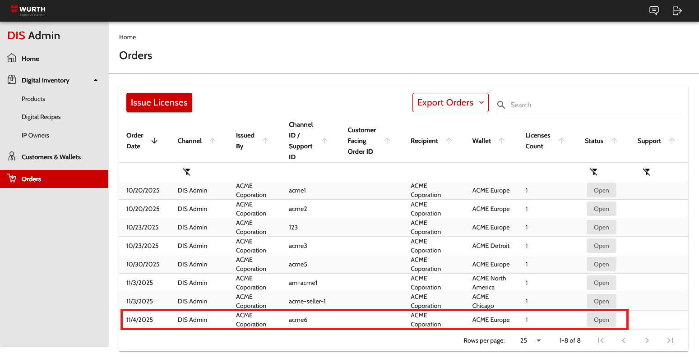The width and height of the screenshot is (699, 362).
Task: Collapse the Digital Inventory menu section
Action: click(x=96, y=80)
